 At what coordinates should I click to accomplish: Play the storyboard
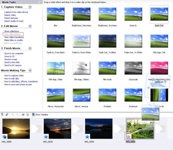27,115
